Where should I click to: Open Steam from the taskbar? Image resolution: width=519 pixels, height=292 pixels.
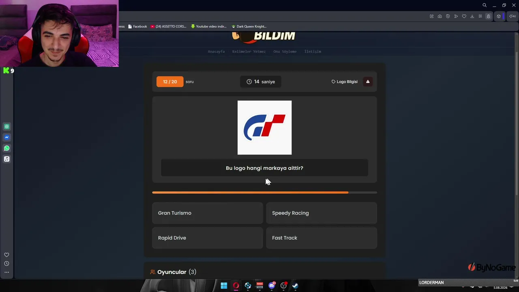point(295,286)
